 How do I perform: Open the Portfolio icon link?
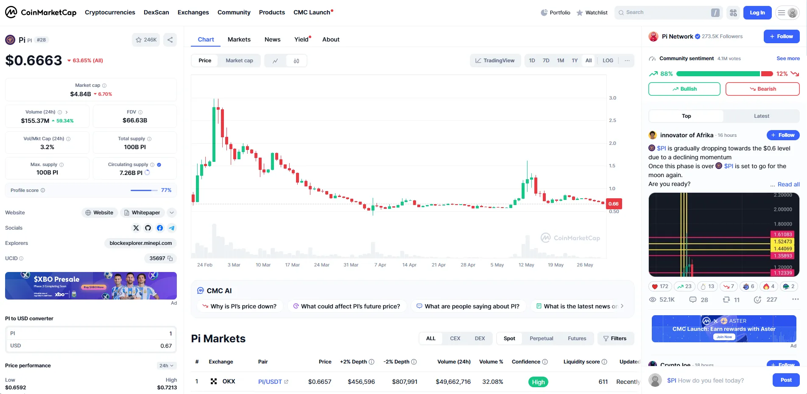[556, 13]
